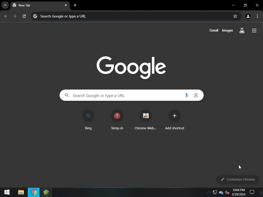The width and height of the screenshot is (263, 197).
Task: Open the Action Center notifications icon
Action: [252, 192]
